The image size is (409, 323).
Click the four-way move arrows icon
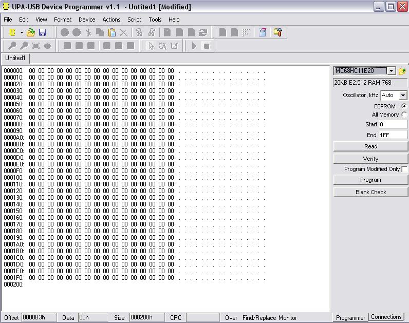pos(48,46)
